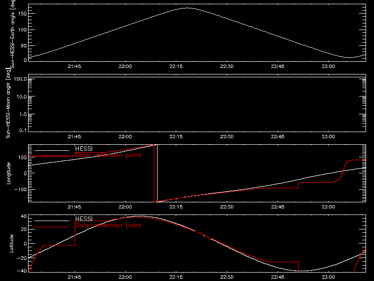Click the 150 tick label on Earth angle plot
Screen dimensions: 374x281
(22, 14)
